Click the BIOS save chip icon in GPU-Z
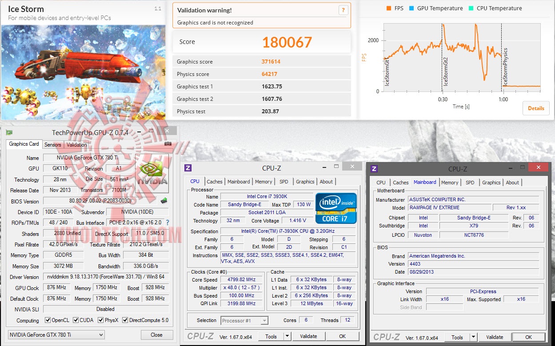The height and width of the screenshot is (346, 555). tap(164, 201)
